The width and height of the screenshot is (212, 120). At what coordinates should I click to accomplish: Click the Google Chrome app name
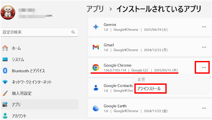point(117,65)
